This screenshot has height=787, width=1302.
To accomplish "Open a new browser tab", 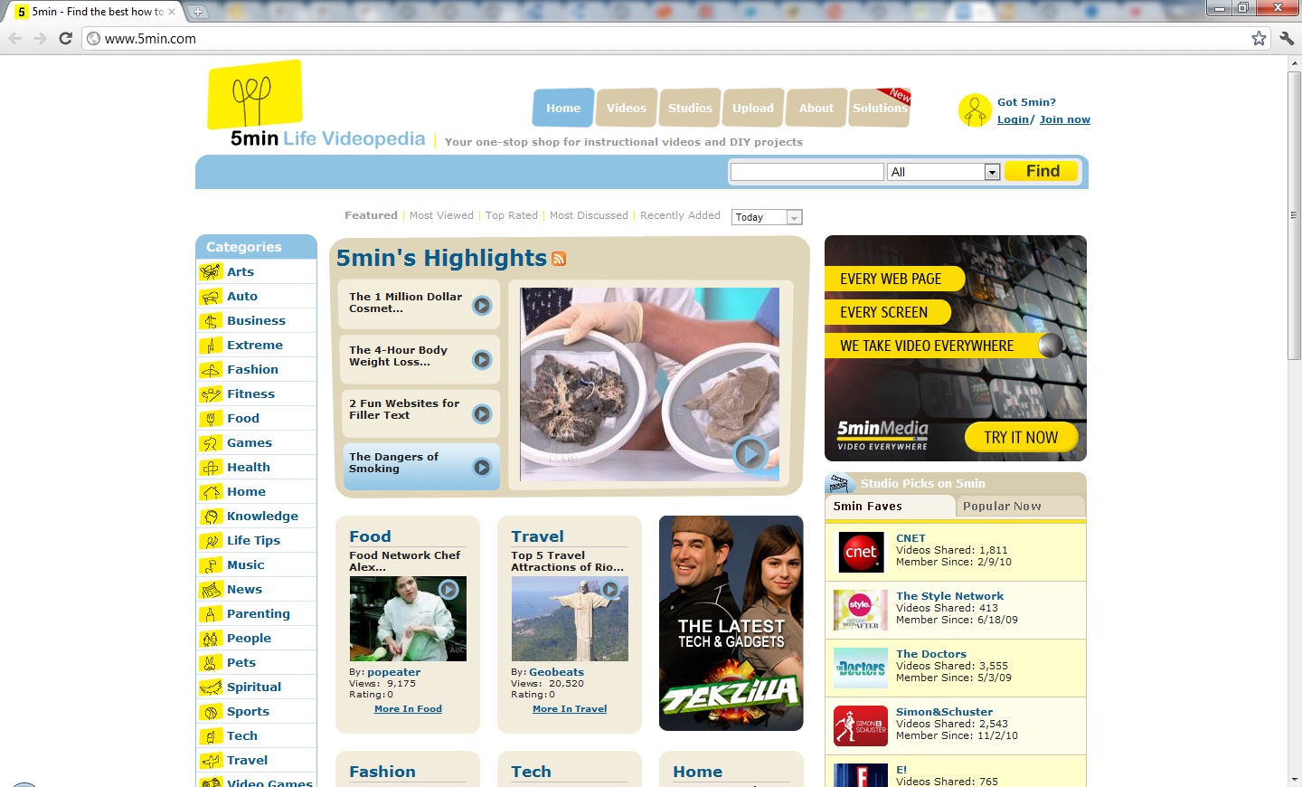I will pos(197,12).
